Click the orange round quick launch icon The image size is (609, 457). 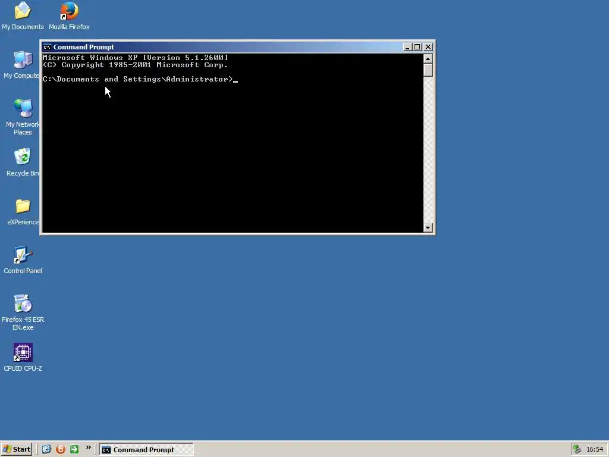point(60,449)
